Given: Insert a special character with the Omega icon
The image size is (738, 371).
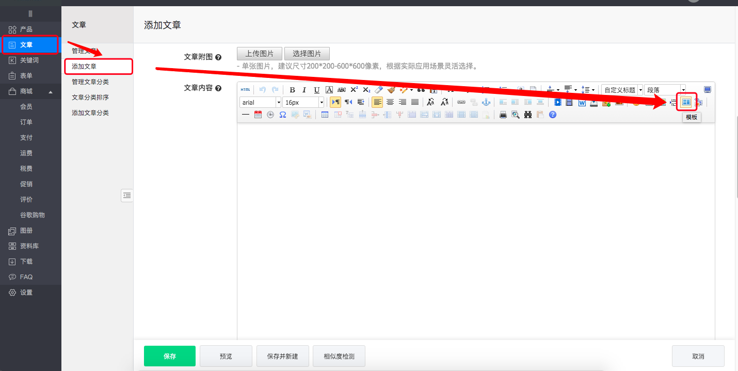Looking at the screenshot, I should [x=283, y=115].
